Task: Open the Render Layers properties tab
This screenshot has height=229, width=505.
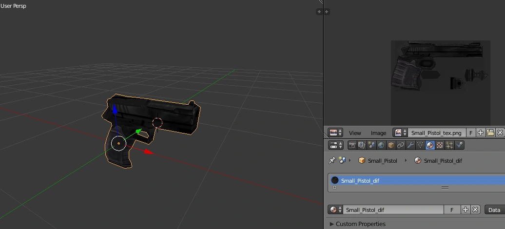Action: coord(362,145)
